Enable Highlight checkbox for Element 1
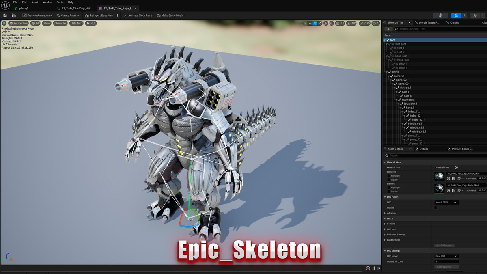 click(389, 188)
